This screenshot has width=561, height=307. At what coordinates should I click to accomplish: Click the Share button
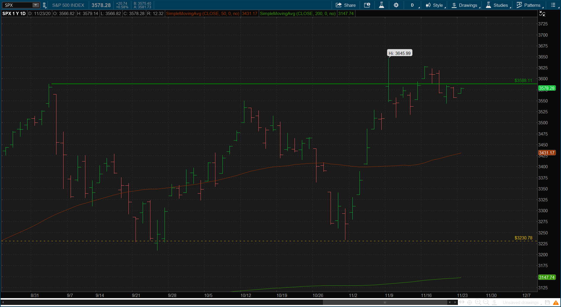click(x=346, y=5)
